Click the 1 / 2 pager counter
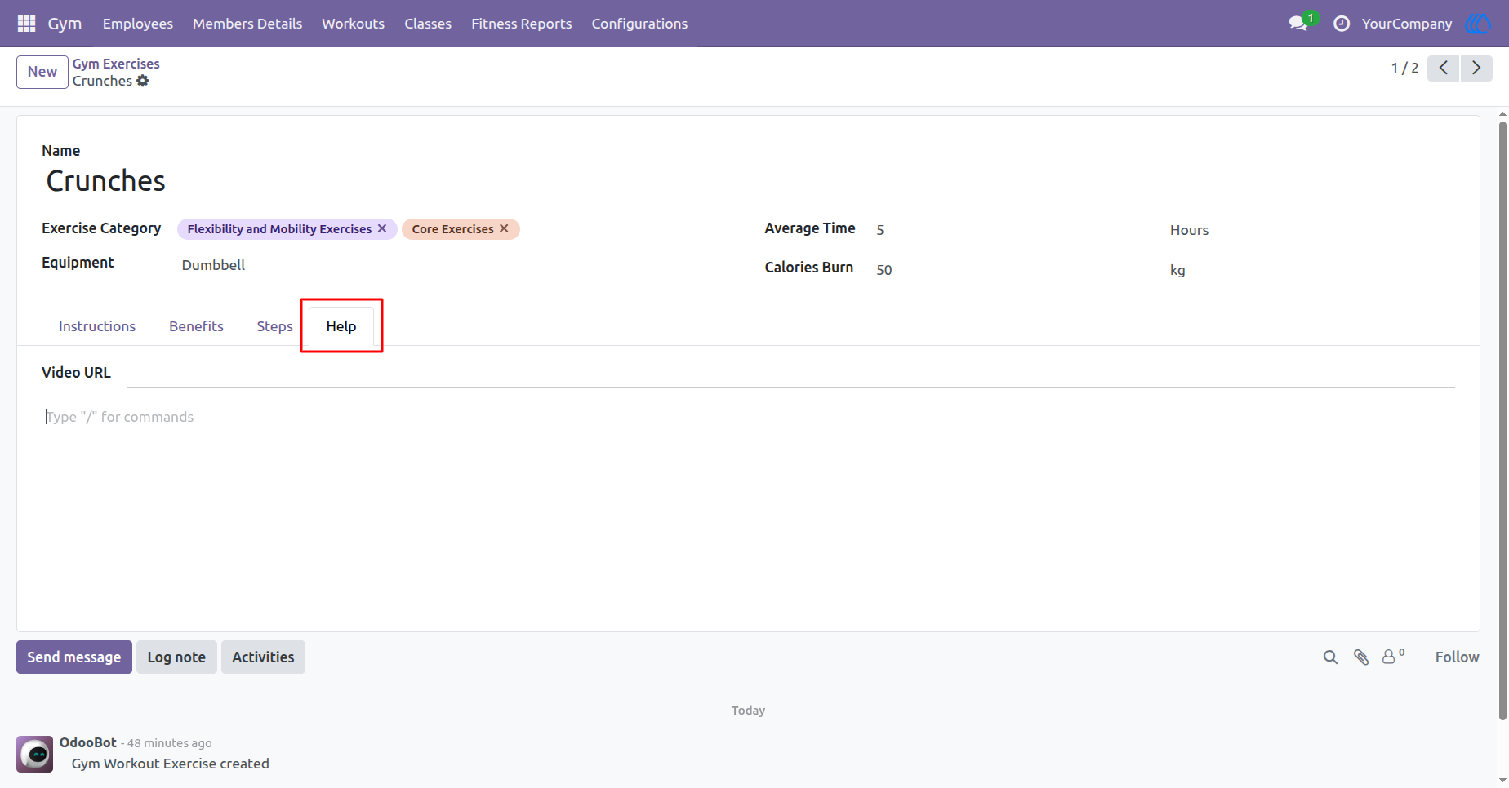 click(1404, 68)
